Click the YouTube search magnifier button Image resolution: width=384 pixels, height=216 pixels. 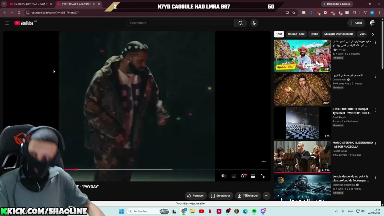tap(241, 23)
